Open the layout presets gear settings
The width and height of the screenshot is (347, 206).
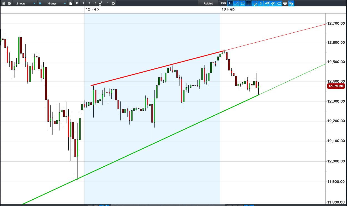113,3
